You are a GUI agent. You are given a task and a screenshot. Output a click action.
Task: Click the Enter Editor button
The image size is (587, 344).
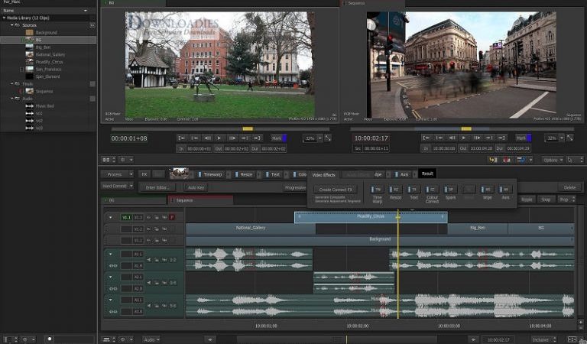(157, 187)
